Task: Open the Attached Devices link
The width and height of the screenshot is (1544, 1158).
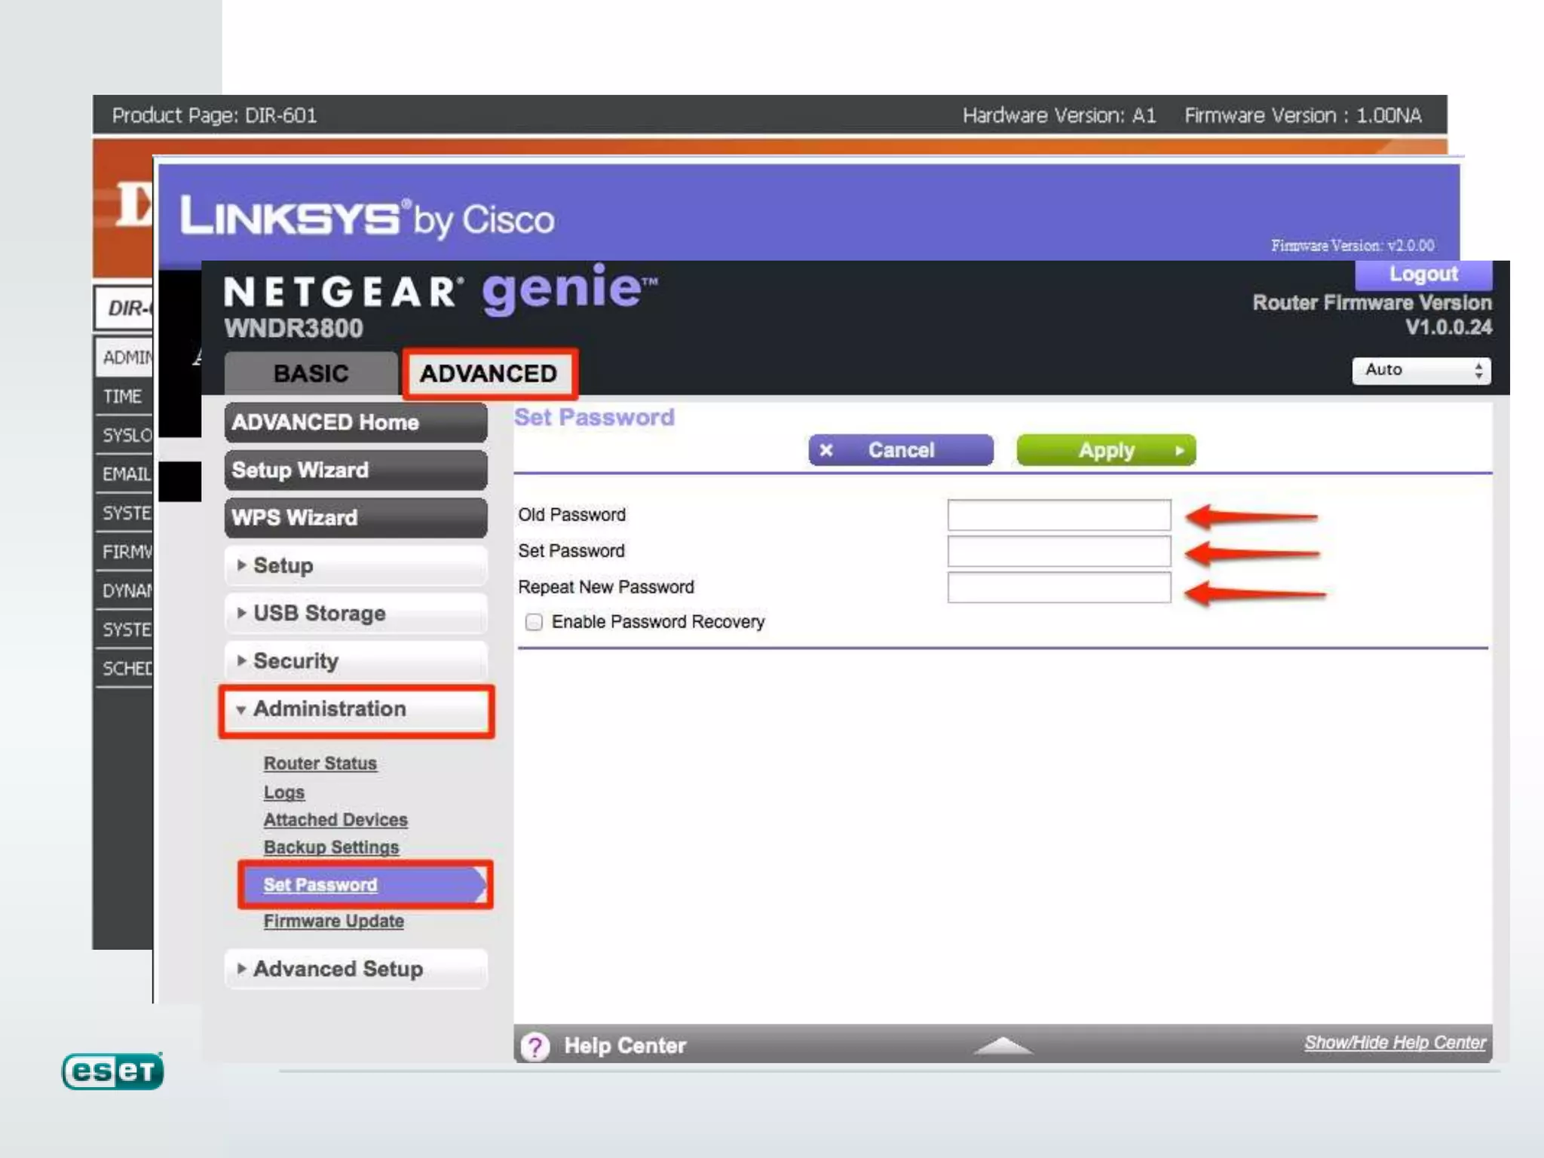Action: coord(335,819)
